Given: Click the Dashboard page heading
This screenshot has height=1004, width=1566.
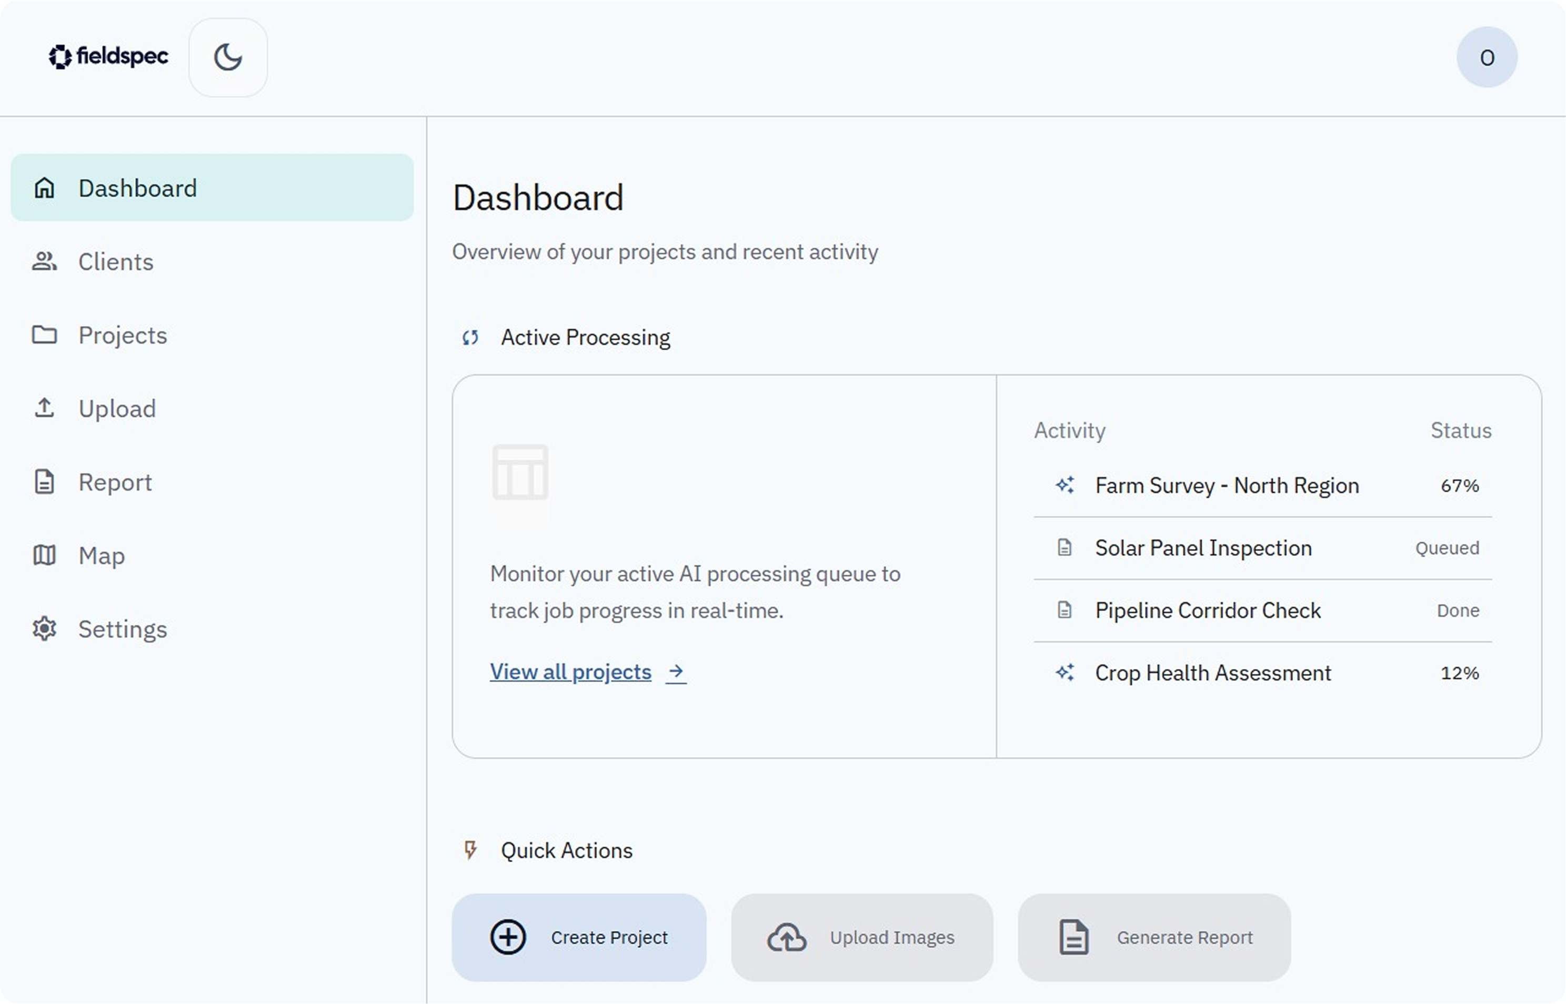Looking at the screenshot, I should click(x=538, y=198).
